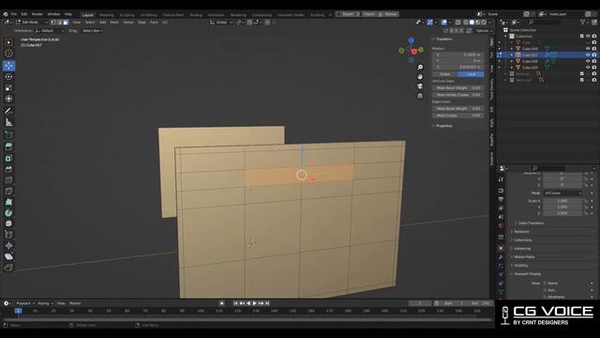The height and width of the screenshot is (338, 600).
Task: Select the Spin tool
Action: pos(8,213)
